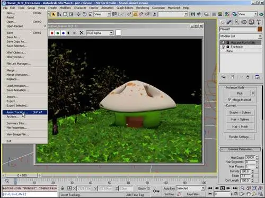Image resolution: width=265 pixels, height=198 pixels.
Task: Click Guides -> Splines button
Action: [240, 112]
